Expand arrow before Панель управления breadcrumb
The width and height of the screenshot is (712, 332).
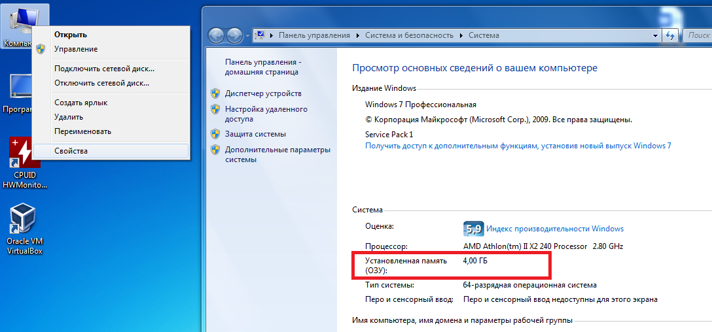click(272, 35)
